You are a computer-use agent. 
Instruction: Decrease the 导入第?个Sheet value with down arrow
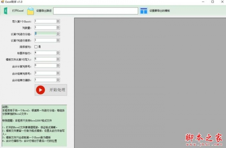[58, 22]
